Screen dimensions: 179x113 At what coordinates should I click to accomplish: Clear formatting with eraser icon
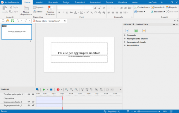point(104,8)
